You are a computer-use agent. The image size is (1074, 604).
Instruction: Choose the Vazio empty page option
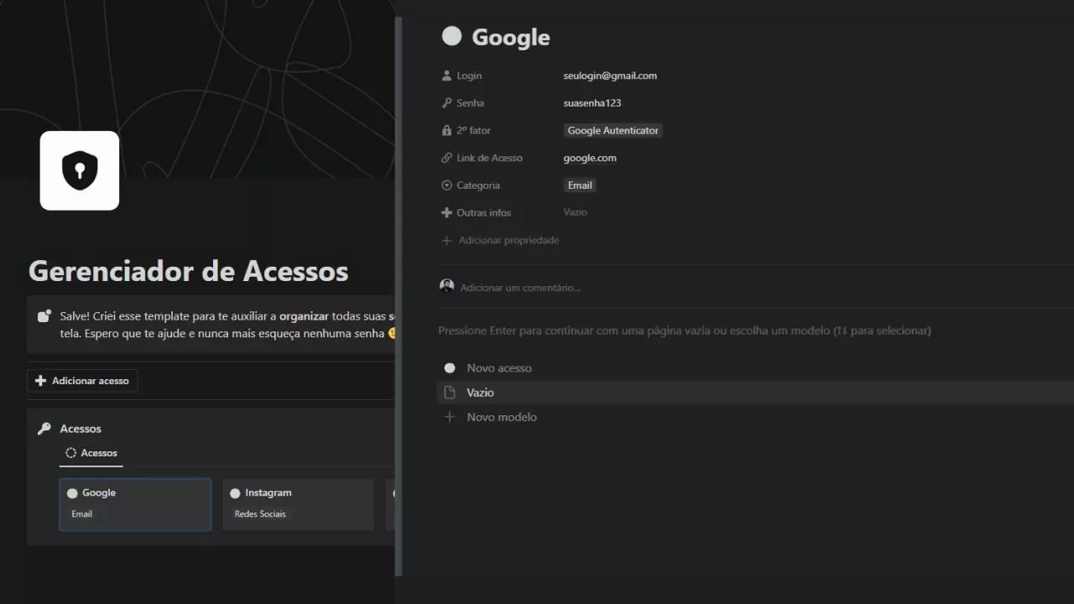[755, 393]
